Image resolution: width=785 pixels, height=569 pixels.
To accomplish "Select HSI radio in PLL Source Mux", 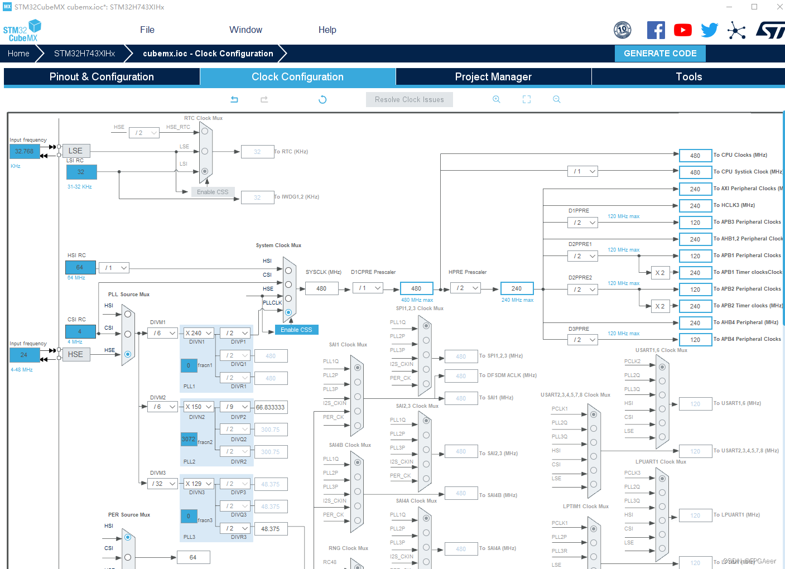I will coord(128,314).
